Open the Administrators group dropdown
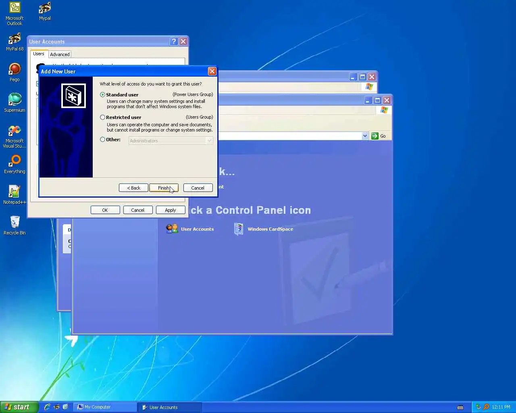Screen dimensions: 516x413 (209, 141)
